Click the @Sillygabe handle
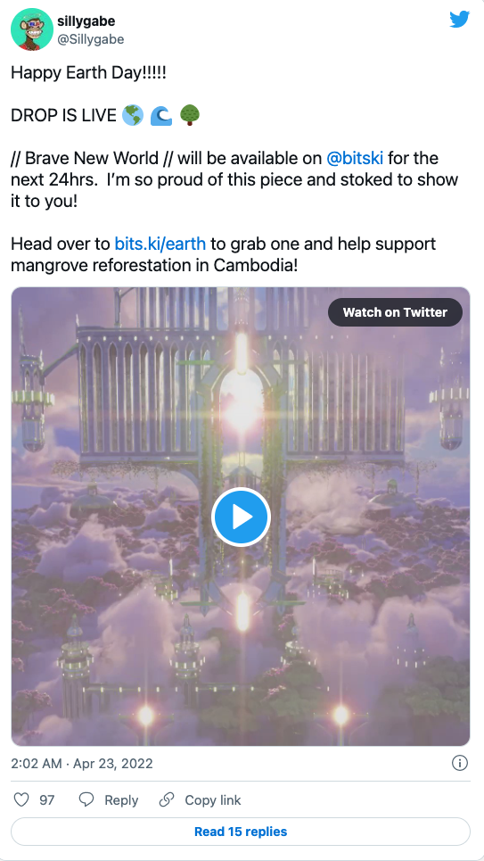 click(x=91, y=39)
